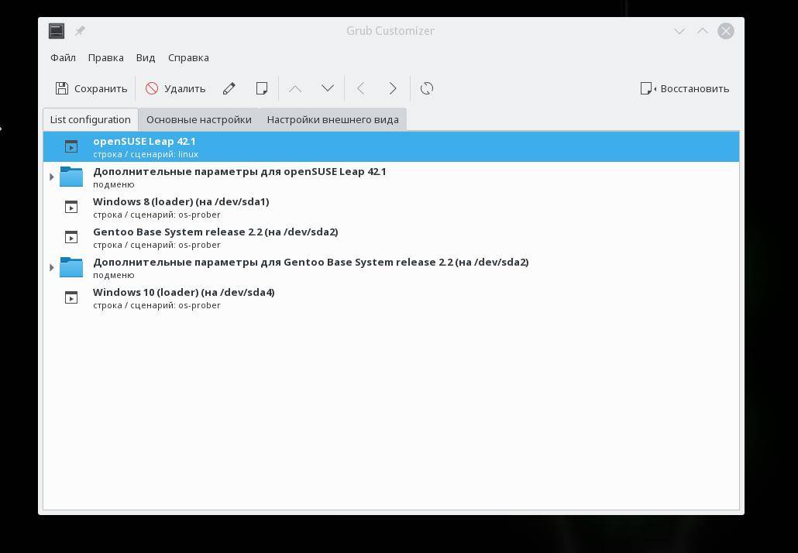
Task: Click the left arrow toolbar icon
Action: tap(360, 88)
